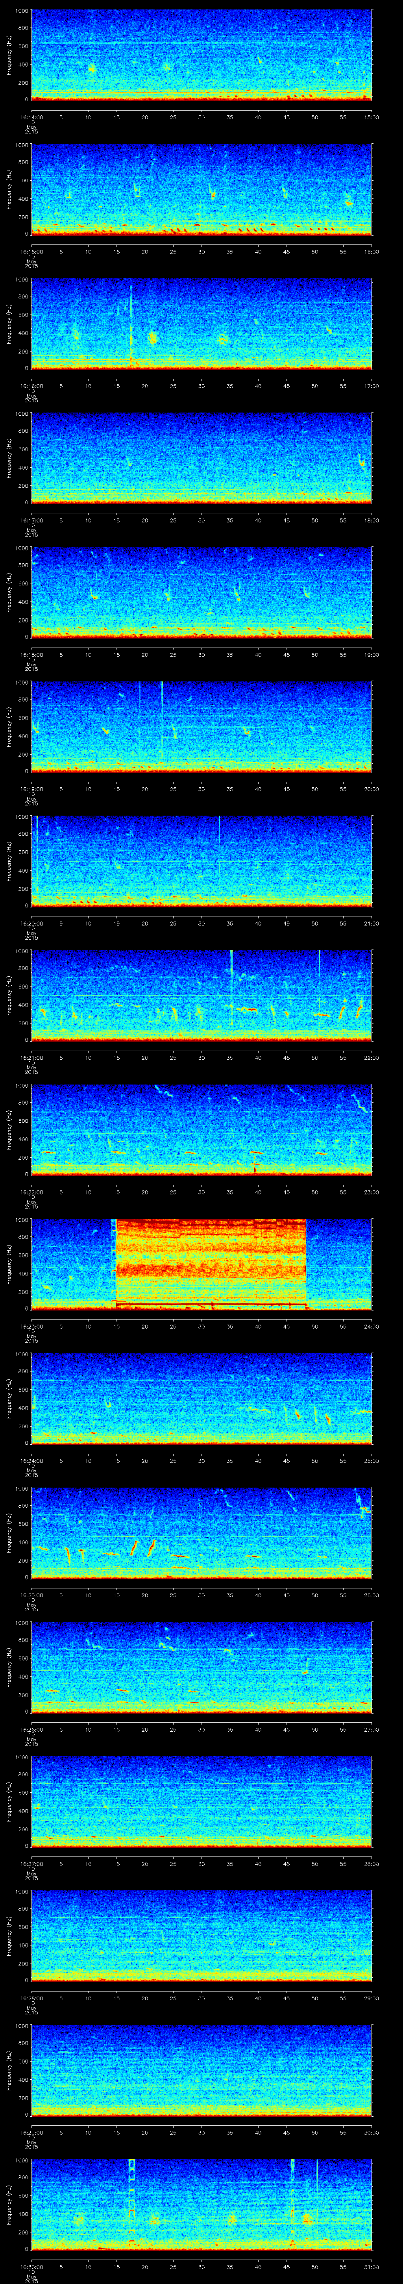Click the loud broadband noise burst in the 16:23:00 panel
The width and height of the screenshot is (403, 2284).
point(211,1264)
